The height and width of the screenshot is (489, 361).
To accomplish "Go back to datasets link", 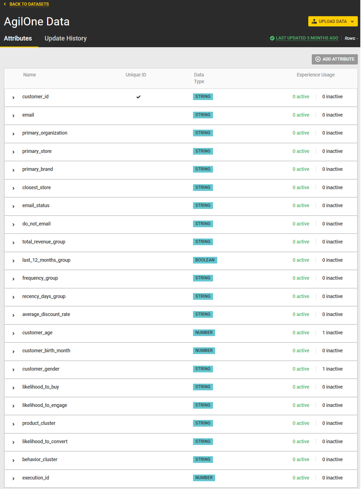I will coord(29,4).
